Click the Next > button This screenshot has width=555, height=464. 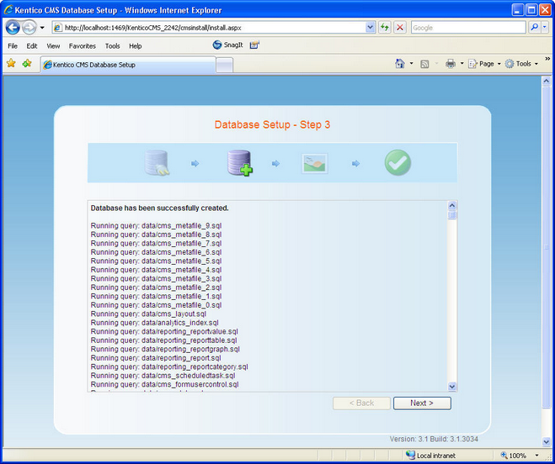tap(422, 403)
